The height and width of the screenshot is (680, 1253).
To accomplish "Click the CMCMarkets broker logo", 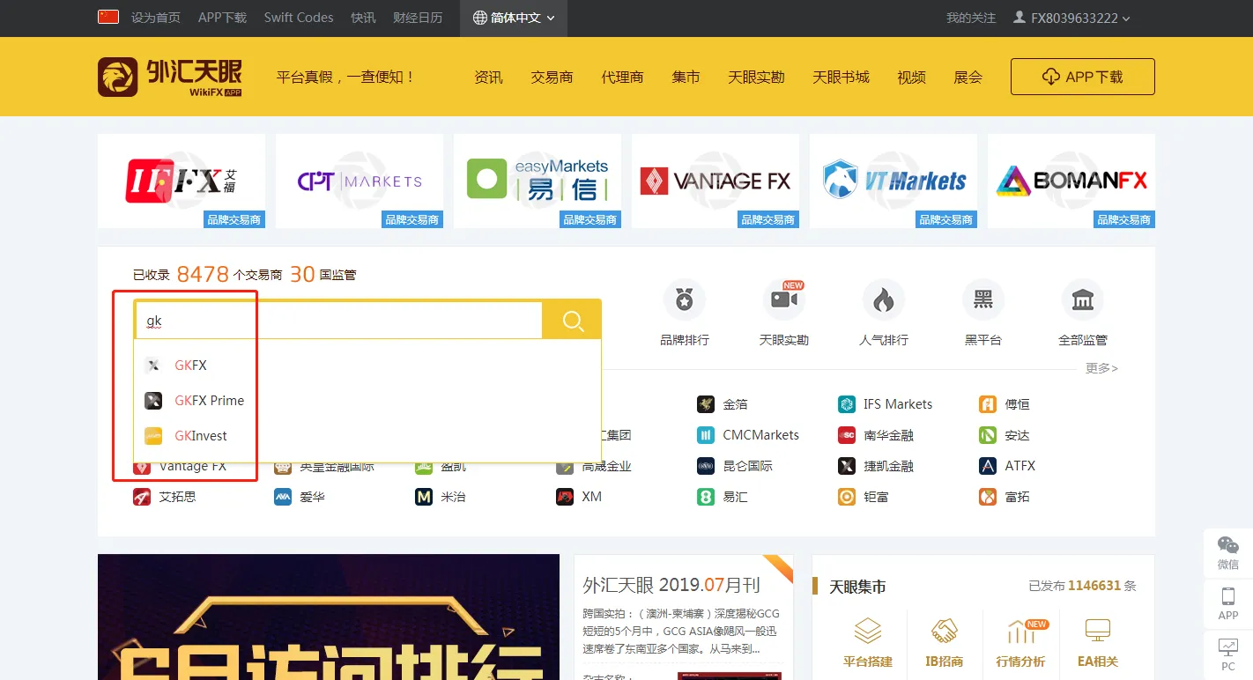I will click(706, 435).
